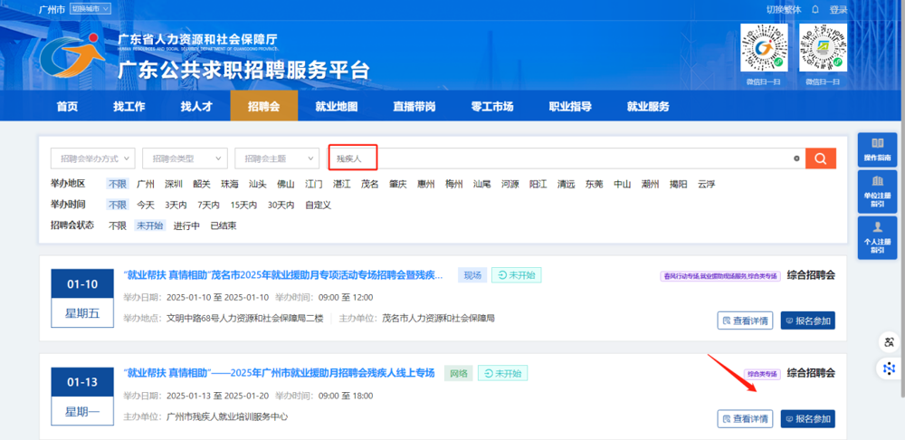This screenshot has width=905, height=440.
Task: Open the 单位注册指引 sidebar shortcut
Action: click(x=876, y=192)
